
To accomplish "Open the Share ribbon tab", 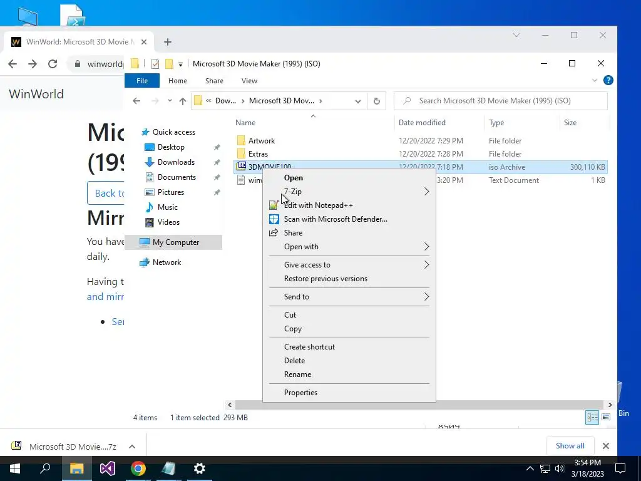I will click(x=214, y=81).
